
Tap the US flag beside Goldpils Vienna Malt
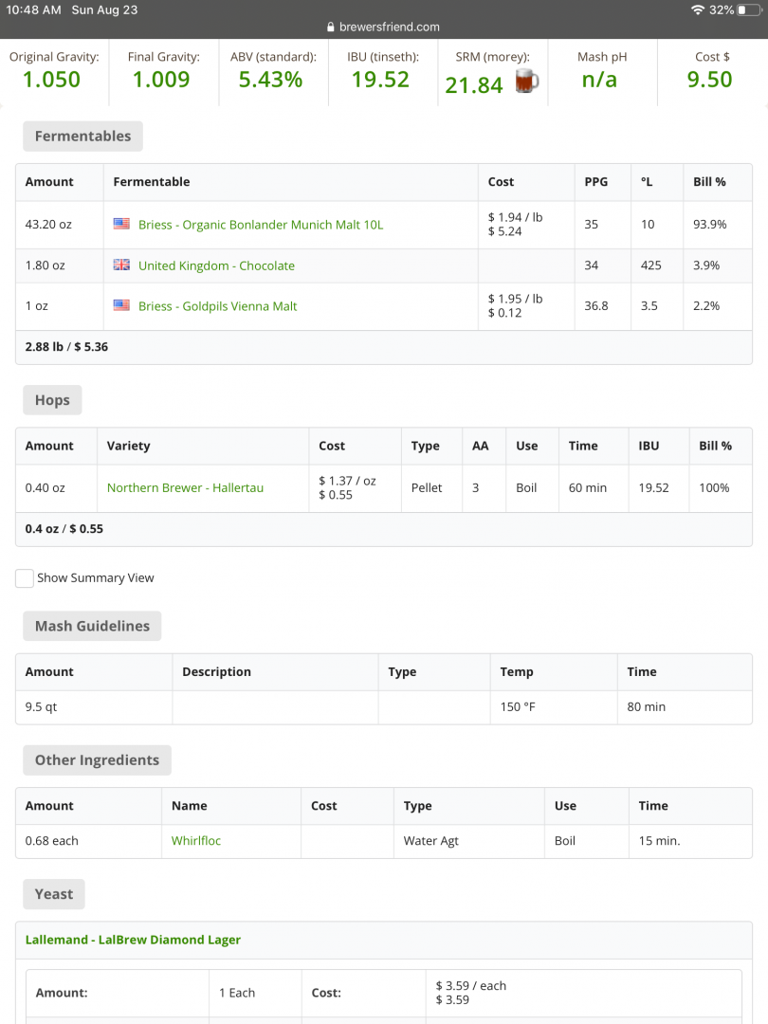click(x=121, y=305)
